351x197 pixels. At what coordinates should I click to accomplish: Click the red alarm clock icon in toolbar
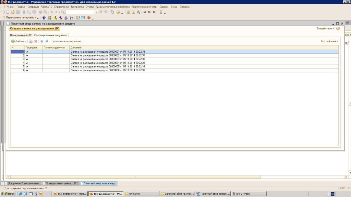coord(89,18)
